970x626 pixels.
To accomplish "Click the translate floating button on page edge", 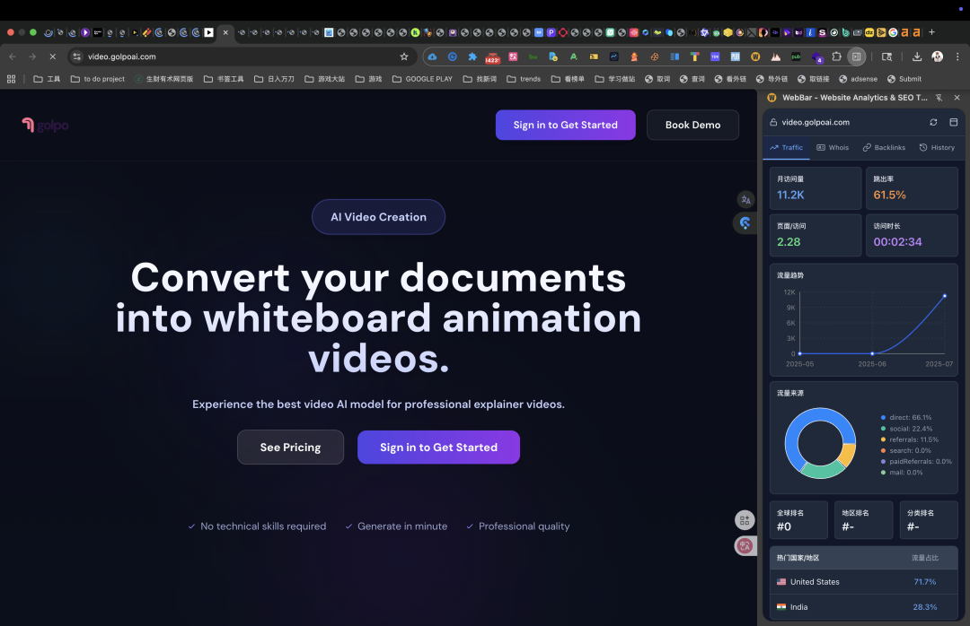I will [746, 200].
